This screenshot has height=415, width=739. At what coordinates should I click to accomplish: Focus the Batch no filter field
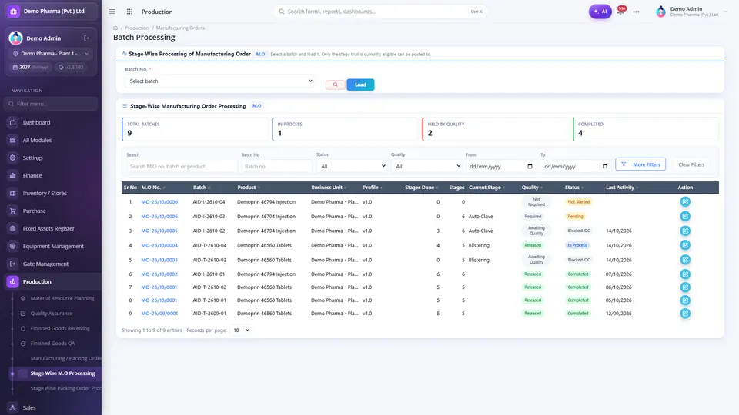(x=276, y=166)
